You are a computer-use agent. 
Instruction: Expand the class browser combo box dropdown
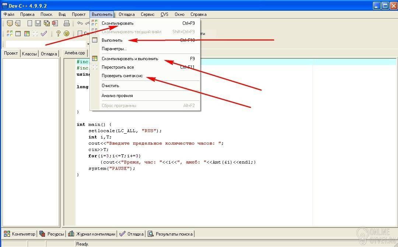pos(88,44)
